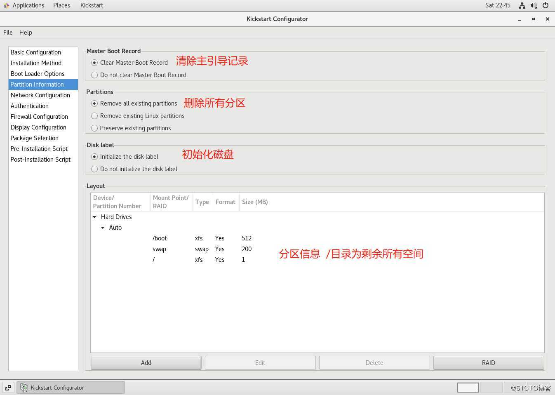Click the RAID button
The width and height of the screenshot is (555, 395).
489,363
